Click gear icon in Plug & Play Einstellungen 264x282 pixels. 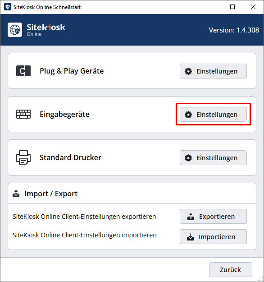coord(188,71)
